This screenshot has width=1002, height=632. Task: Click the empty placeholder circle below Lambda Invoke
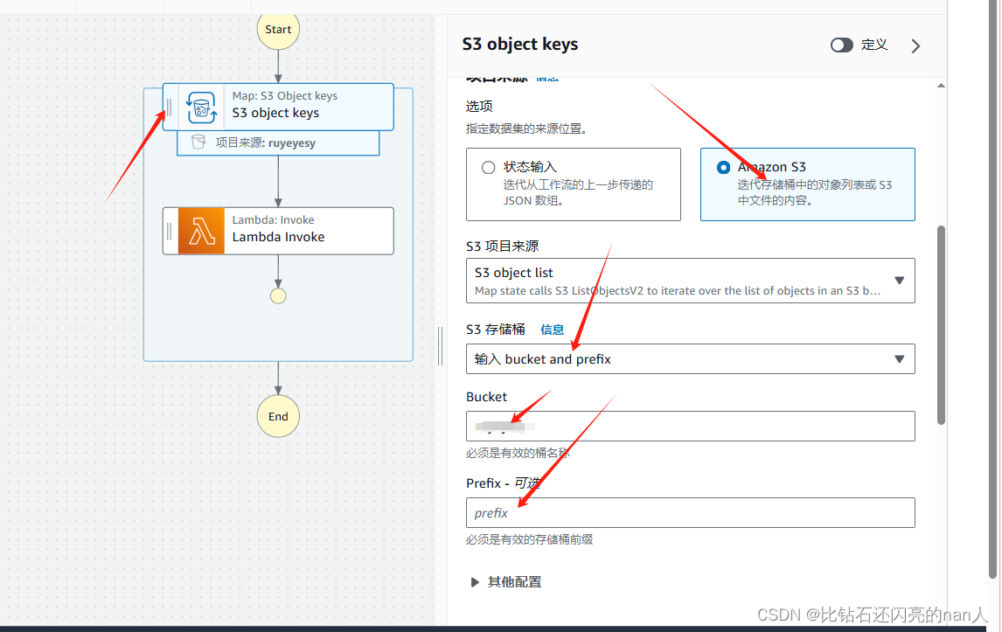(x=278, y=295)
